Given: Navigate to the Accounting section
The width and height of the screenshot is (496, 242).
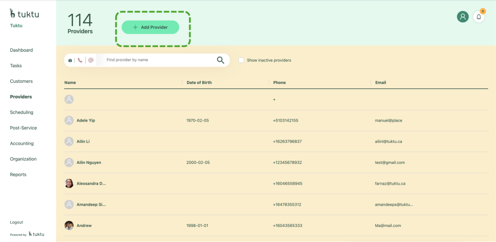Looking at the screenshot, I should click(x=22, y=143).
